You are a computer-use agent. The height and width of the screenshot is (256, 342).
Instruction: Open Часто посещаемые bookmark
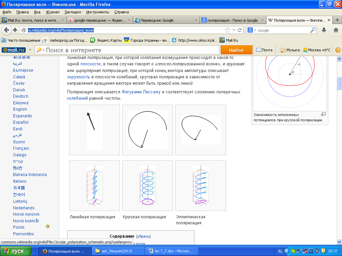(x=21, y=40)
